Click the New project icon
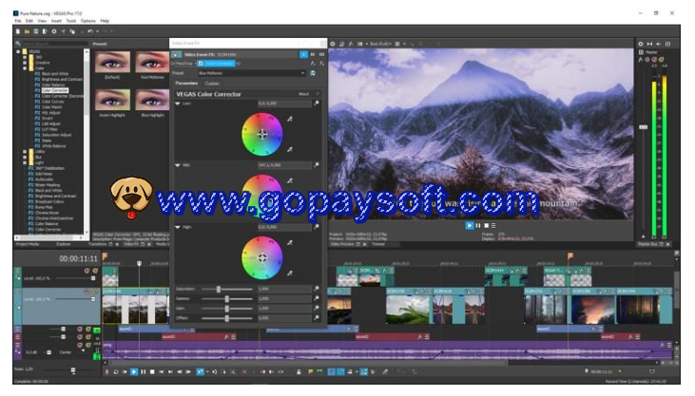This screenshot has width=695, height=396. click(18, 31)
